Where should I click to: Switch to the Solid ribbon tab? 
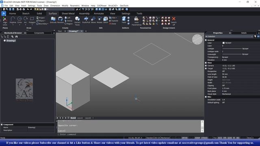(x=39, y=13)
